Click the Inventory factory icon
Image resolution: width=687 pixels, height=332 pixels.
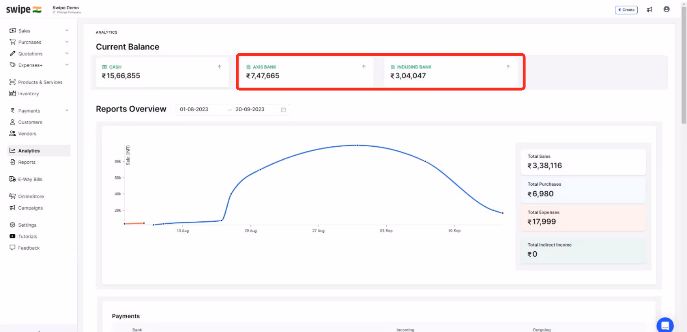point(13,94)
